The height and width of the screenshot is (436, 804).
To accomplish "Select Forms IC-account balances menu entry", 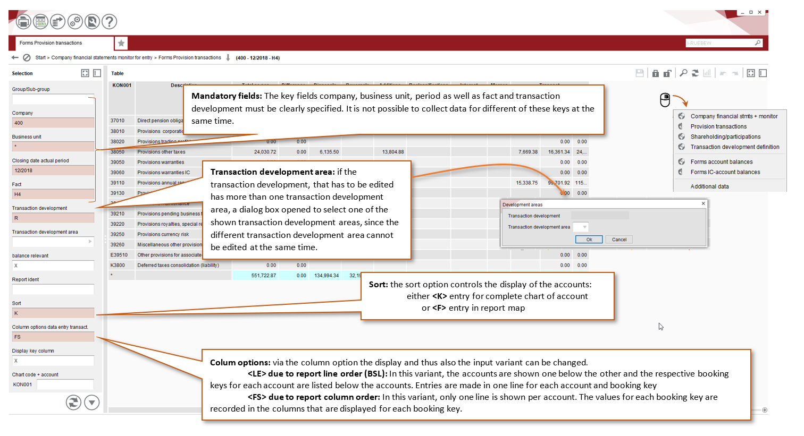I will 725,172.
